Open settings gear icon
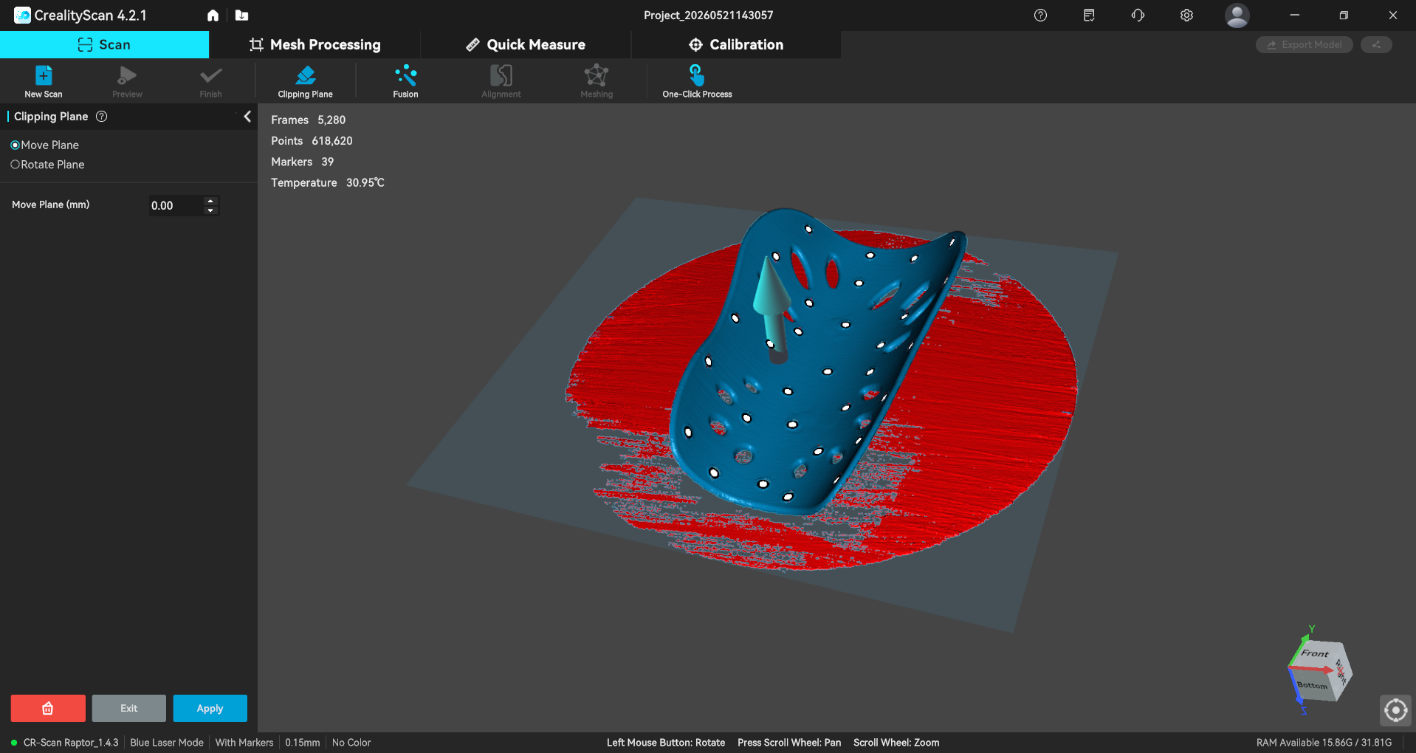Screen dimensions: 1416x753 (x=1186, y=16)
